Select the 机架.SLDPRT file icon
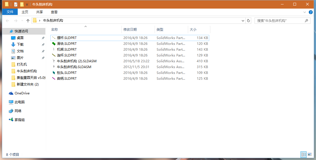This screenshot has height=160, width=316. [54, 49]
